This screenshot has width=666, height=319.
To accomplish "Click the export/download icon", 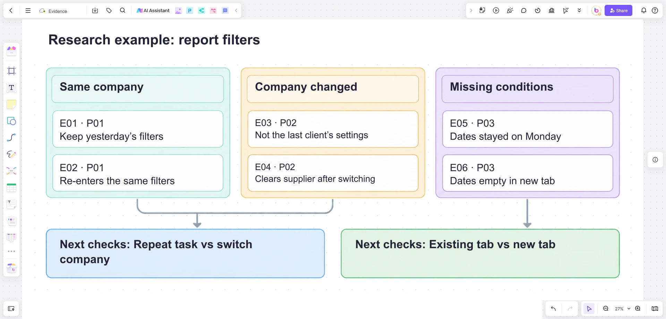I will click(95, 10).
